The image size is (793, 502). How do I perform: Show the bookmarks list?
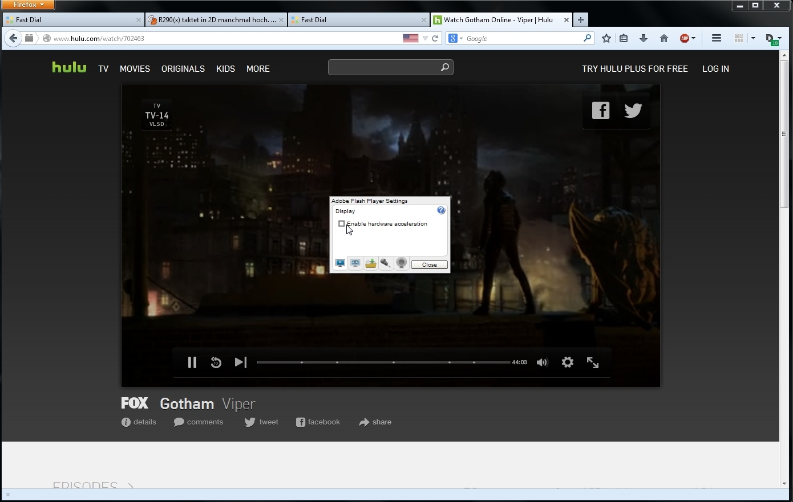tap(624, 38)
